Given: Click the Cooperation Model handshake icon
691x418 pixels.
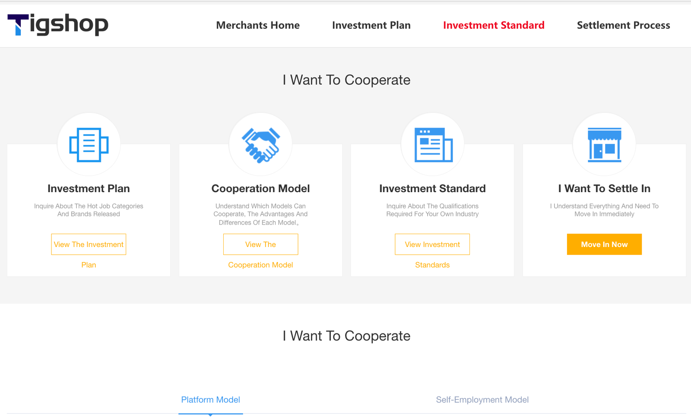Looking at the screenshot, I should [260, 145].
